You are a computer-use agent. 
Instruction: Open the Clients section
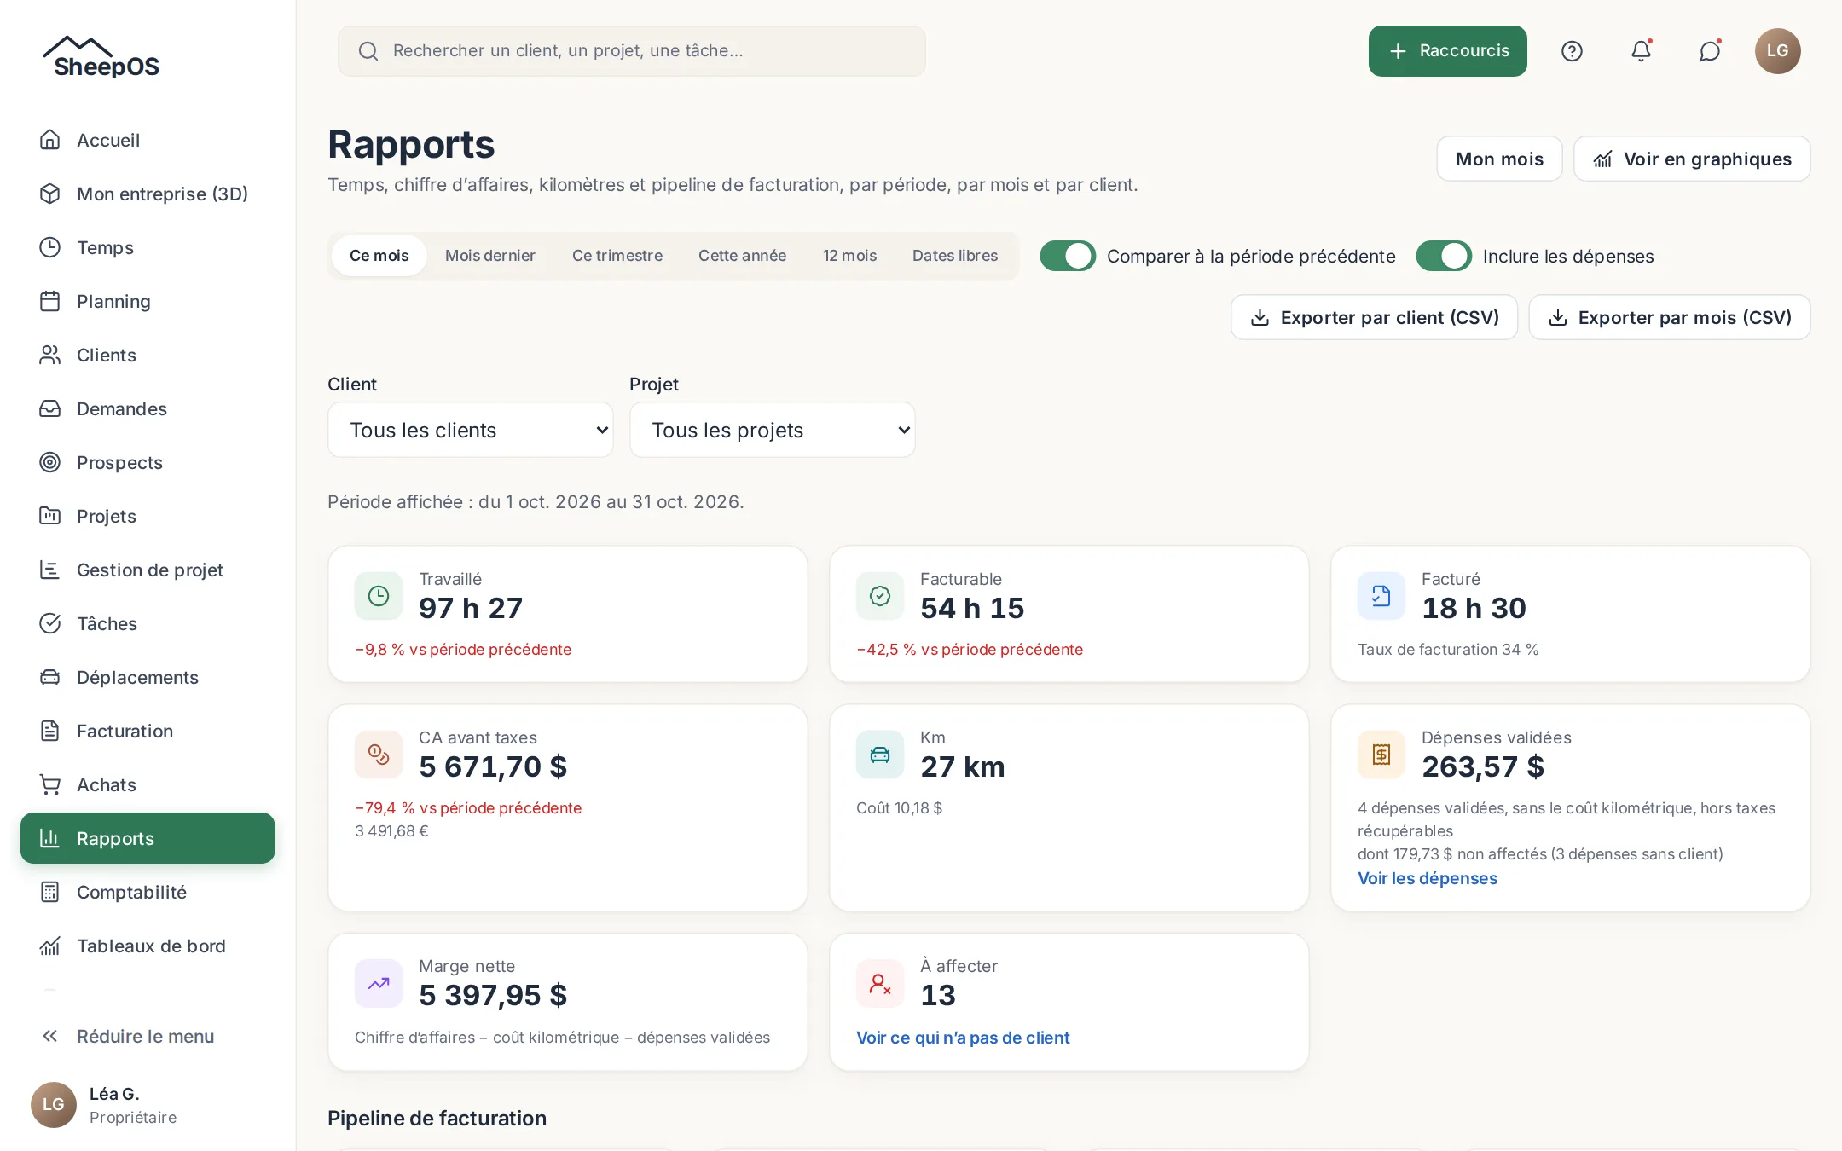pos(148,355)
